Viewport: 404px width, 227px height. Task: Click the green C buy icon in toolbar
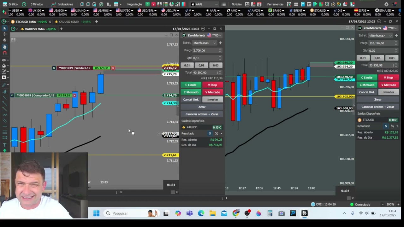tap(147, 4)
